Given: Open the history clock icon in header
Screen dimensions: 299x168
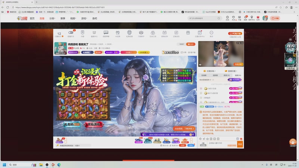Looking at the screenshot, I should click(x=227, y=18).
